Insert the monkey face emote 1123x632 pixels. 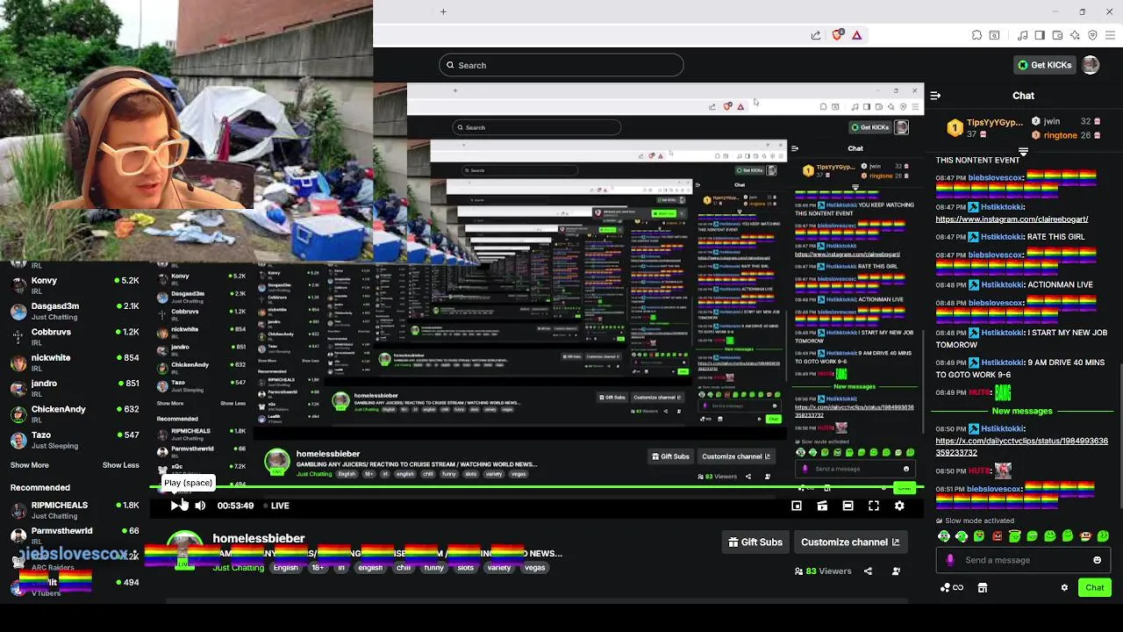[x=1085, y=536]
